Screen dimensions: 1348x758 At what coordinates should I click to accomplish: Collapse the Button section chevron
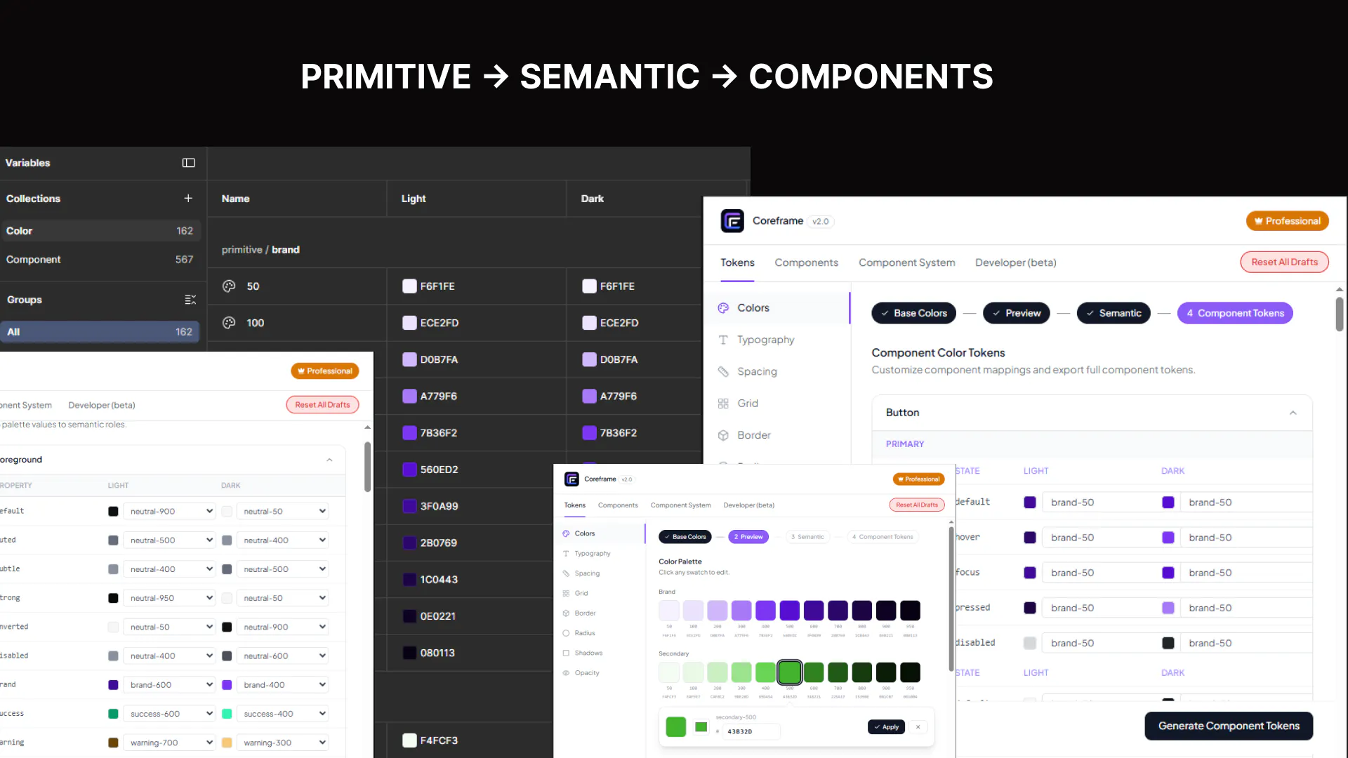pos(1293,413)
